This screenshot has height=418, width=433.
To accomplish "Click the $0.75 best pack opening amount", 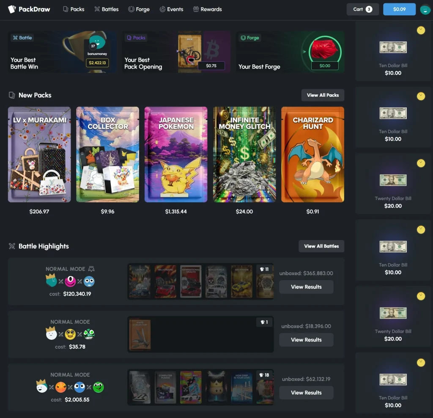I will [x=211, y=66].
